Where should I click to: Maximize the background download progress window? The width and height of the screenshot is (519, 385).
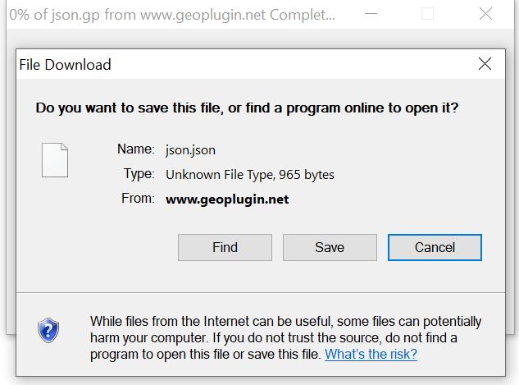click(427, 14)
